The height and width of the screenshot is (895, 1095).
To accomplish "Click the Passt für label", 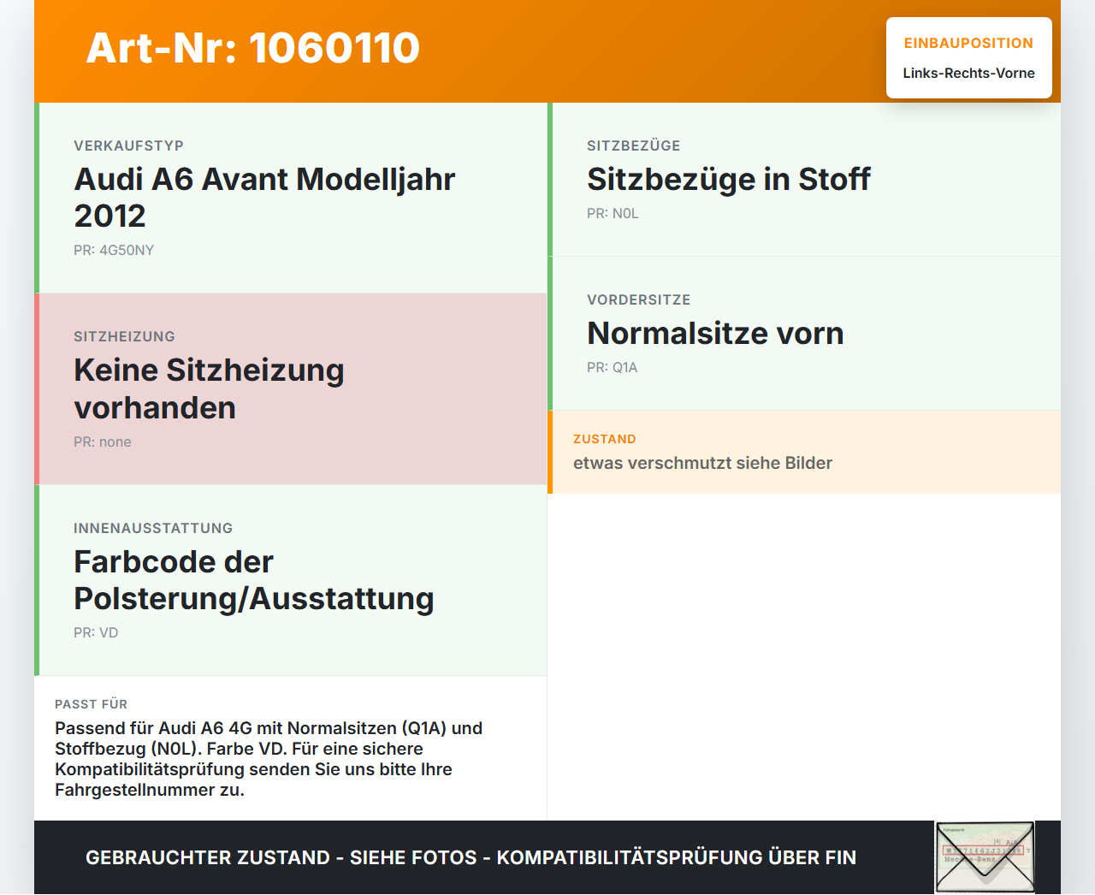I will click(x=91, y=704).
